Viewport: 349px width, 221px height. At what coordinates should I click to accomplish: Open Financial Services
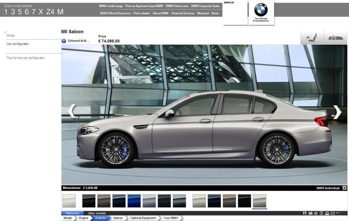pos(183,13)
